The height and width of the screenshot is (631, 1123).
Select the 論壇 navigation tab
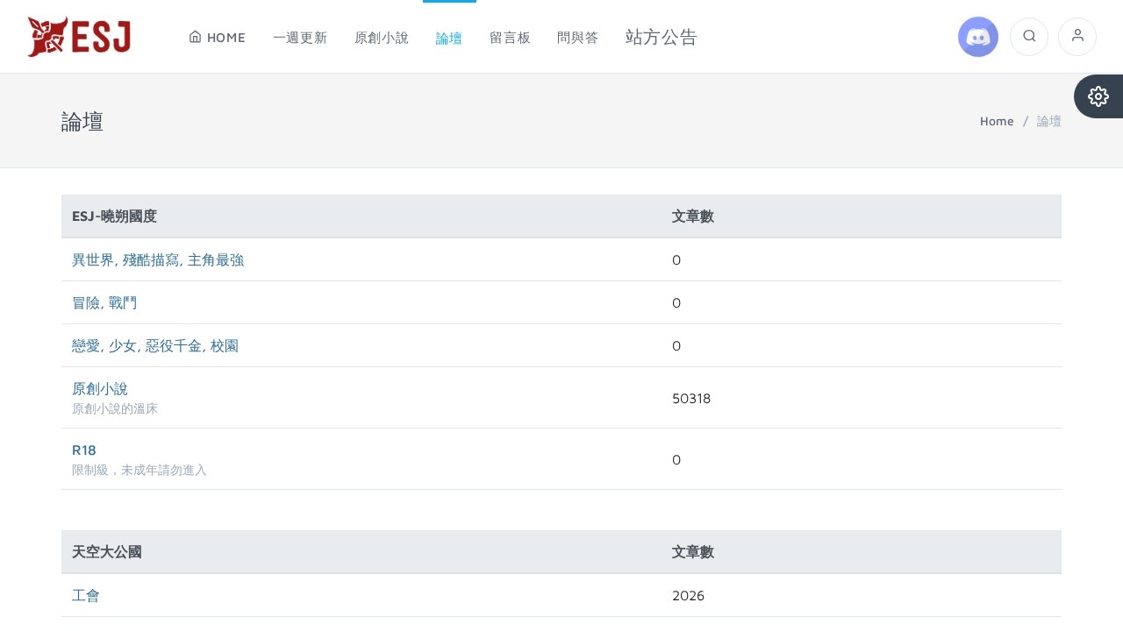pos(449,38)
